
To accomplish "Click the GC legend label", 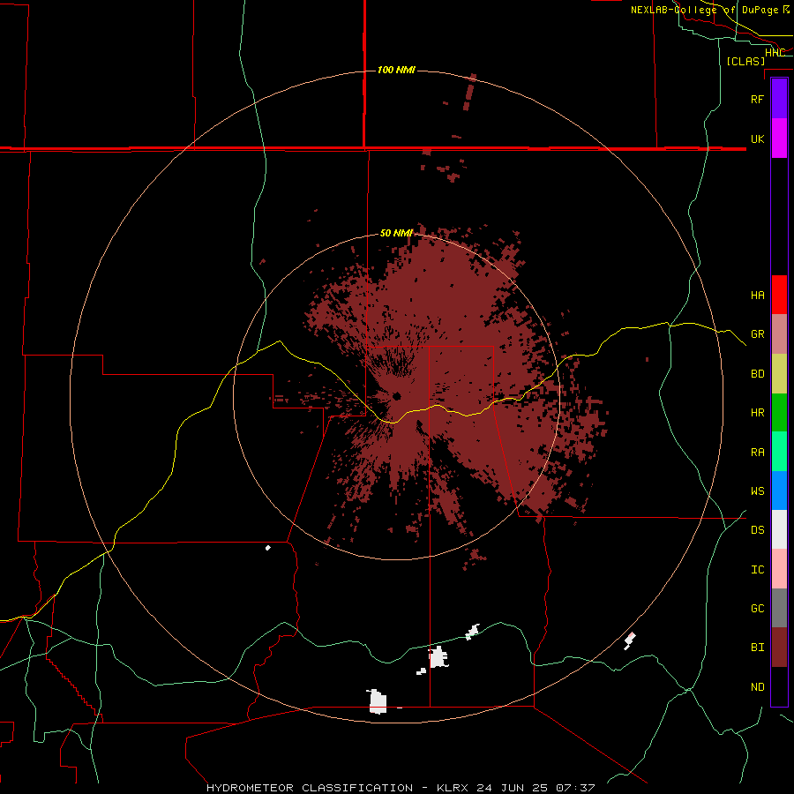I will 757,609.
